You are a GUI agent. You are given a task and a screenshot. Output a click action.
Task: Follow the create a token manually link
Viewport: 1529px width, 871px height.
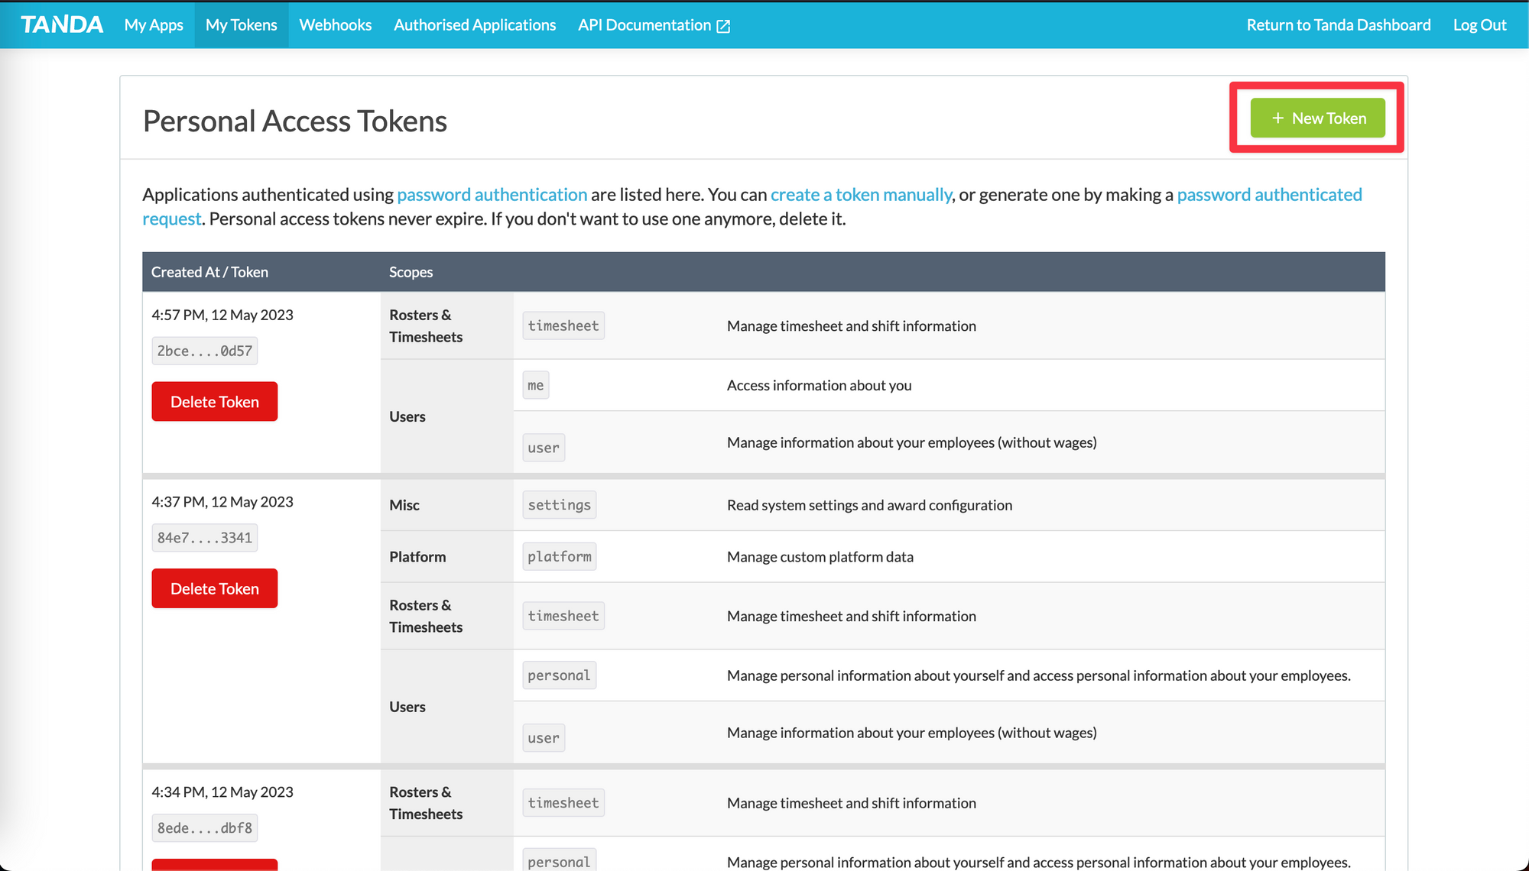coord(861,194)
